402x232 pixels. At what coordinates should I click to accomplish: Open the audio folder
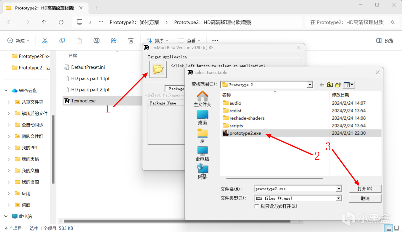click(232, 103)
